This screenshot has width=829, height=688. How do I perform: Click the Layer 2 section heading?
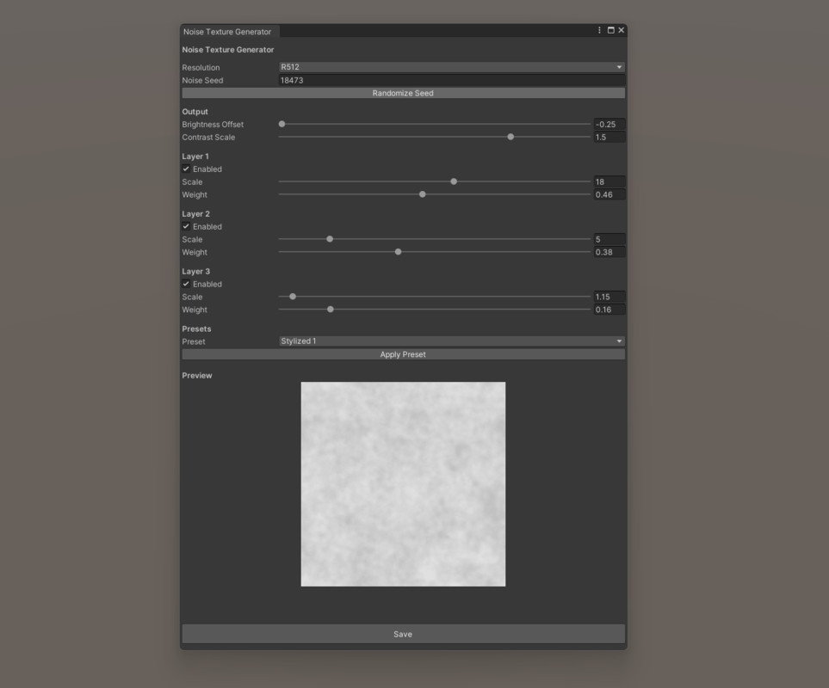tap(196, 214)
